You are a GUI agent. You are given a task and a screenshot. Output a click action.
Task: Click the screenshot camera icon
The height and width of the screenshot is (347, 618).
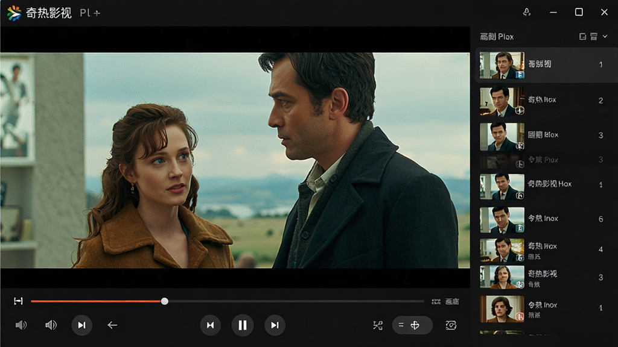[451, 325]
